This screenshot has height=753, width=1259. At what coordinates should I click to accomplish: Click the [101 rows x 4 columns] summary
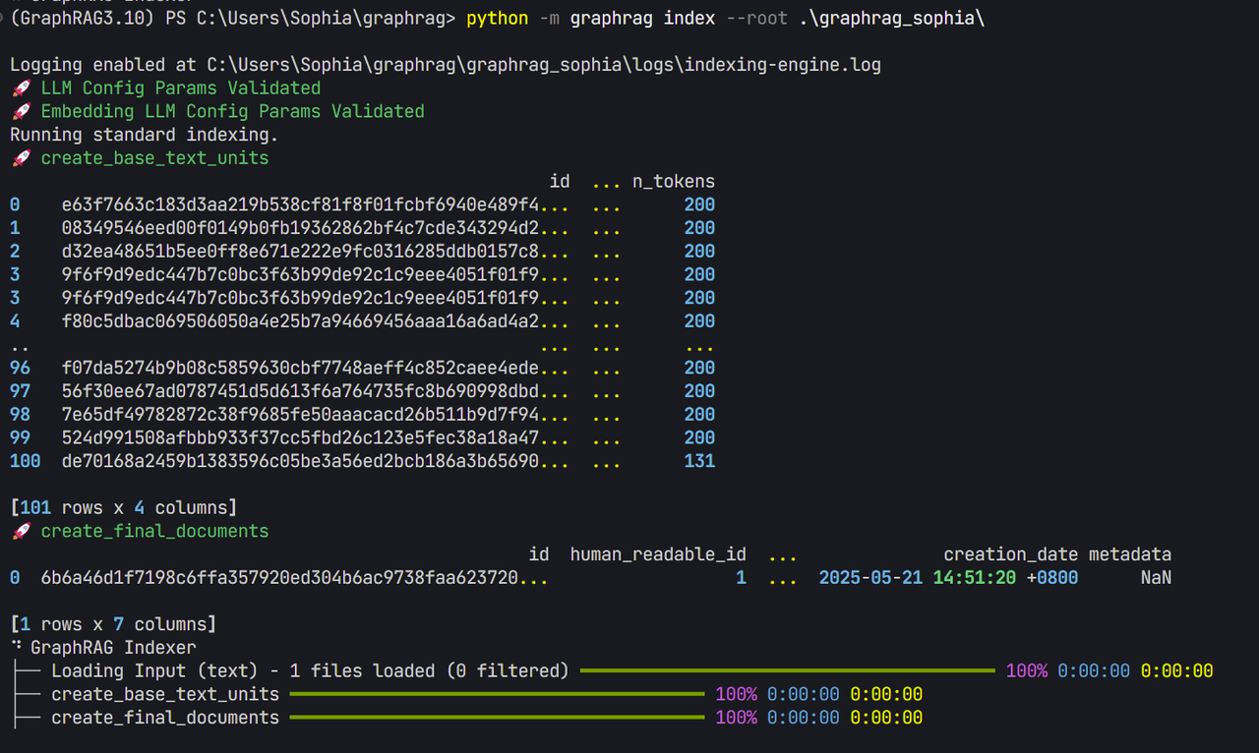[124, 508]
